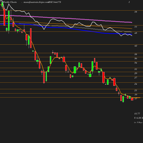Click the volume text 'V: 6.33 X'
Viewport: 143px width, 143px height.
click(138, 118)
